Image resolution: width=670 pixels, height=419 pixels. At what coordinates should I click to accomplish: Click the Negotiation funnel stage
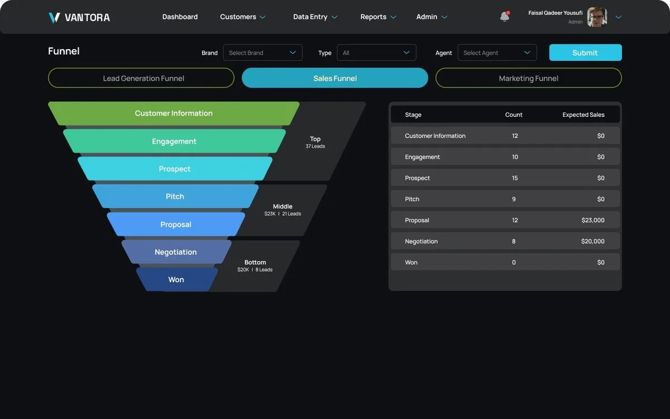176,252
